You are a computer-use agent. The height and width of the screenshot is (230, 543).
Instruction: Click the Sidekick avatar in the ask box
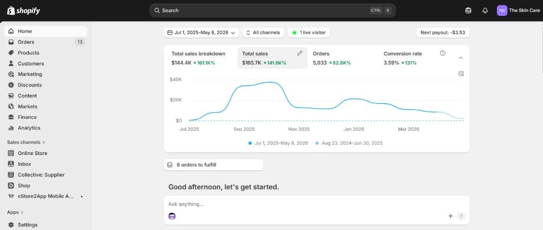tap(172, 216)
